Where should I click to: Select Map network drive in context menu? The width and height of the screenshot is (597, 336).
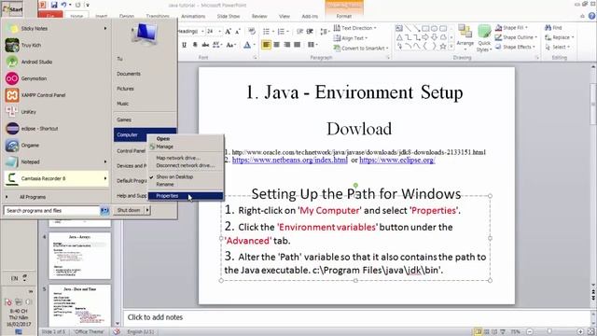(x=186, y=158)
